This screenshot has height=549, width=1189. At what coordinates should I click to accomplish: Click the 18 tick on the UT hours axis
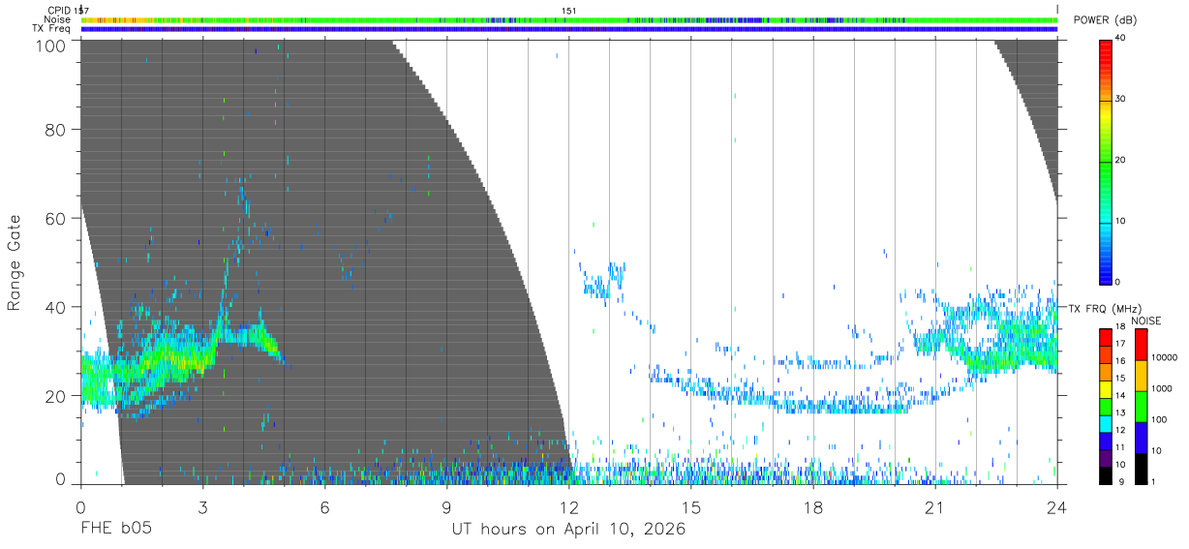pyautogui.click(x=813, y=507)
